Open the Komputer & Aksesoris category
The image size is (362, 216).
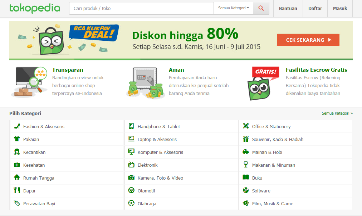coord(181,152)
